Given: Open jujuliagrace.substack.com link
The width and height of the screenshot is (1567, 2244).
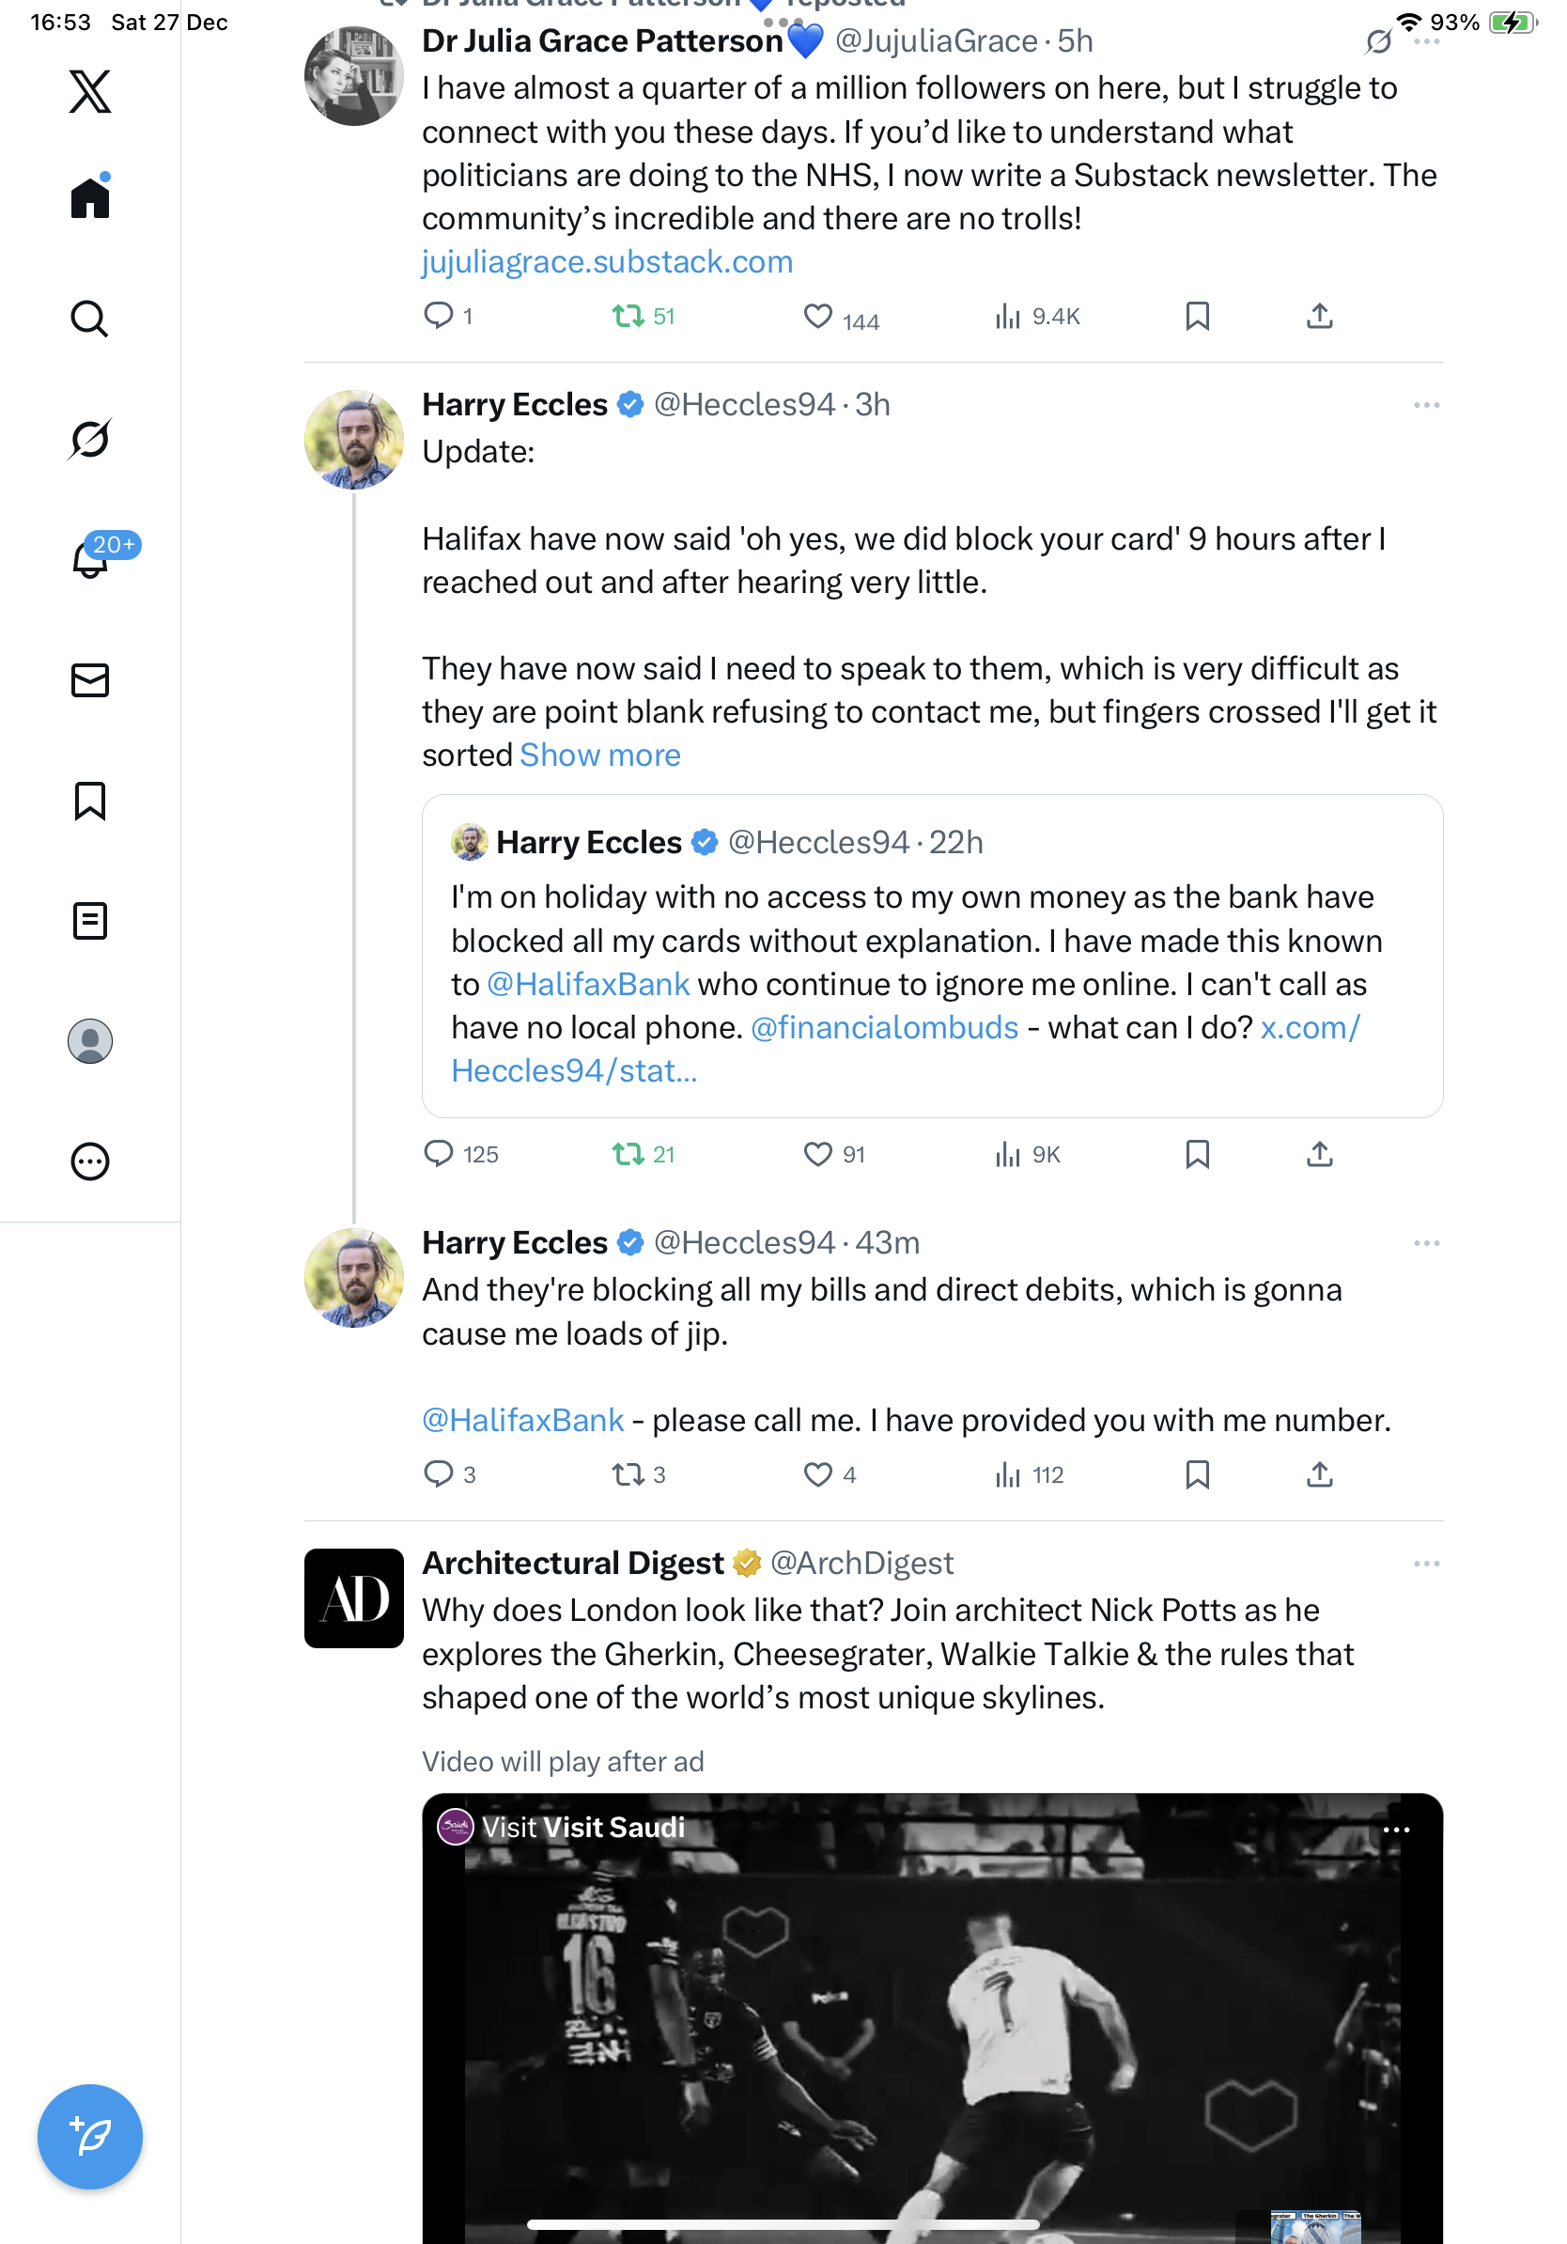Looking at the screenshot, I should (x=607, y=262).
